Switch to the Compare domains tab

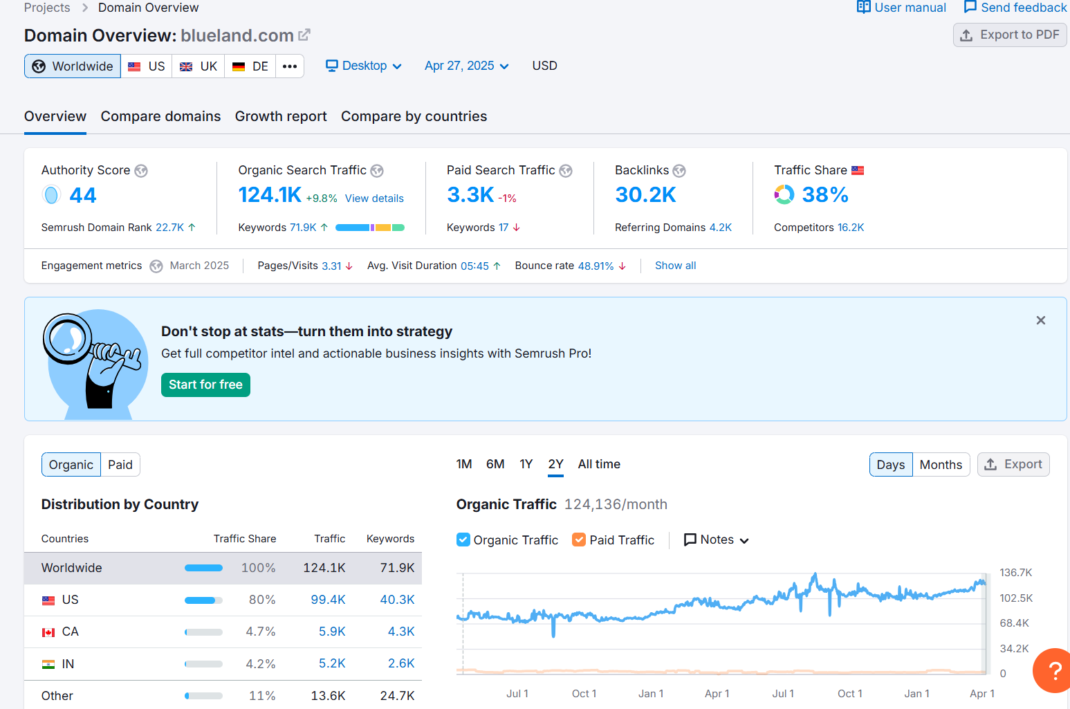[160, 116]
